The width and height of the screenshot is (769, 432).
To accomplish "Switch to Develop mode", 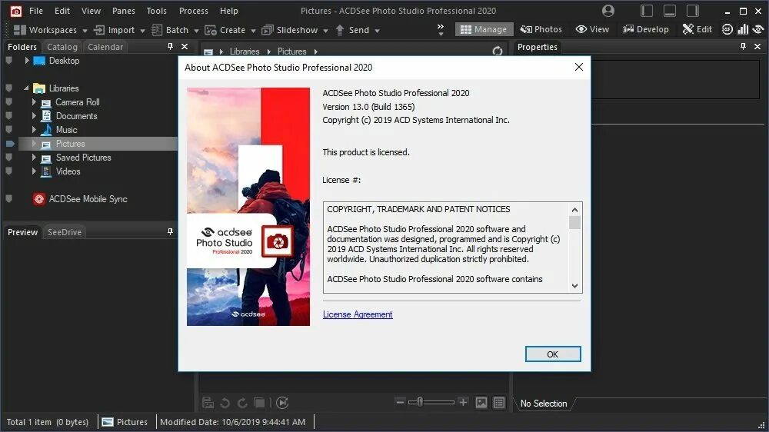I will click(x=646, y=29).
